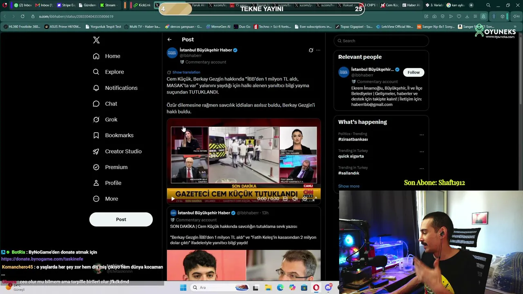Open Bookmarks in the sidebar
523x294 pixels.
point(113,135)
